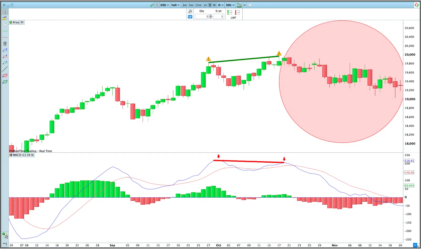421x249 pixels.
Task: Open the alert creation tool
Action: 5,18
